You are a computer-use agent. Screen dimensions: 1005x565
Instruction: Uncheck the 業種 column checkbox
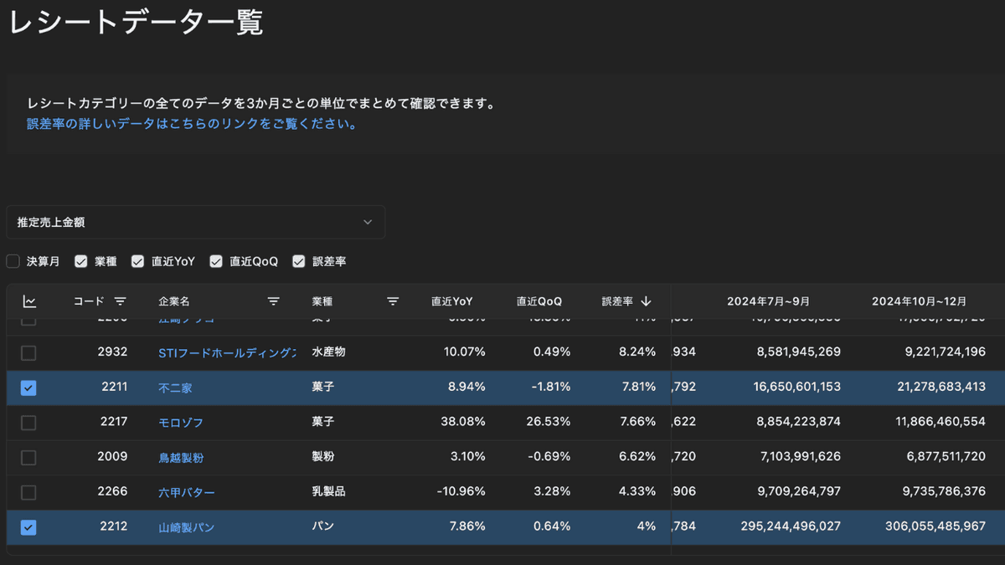[81, 261]
